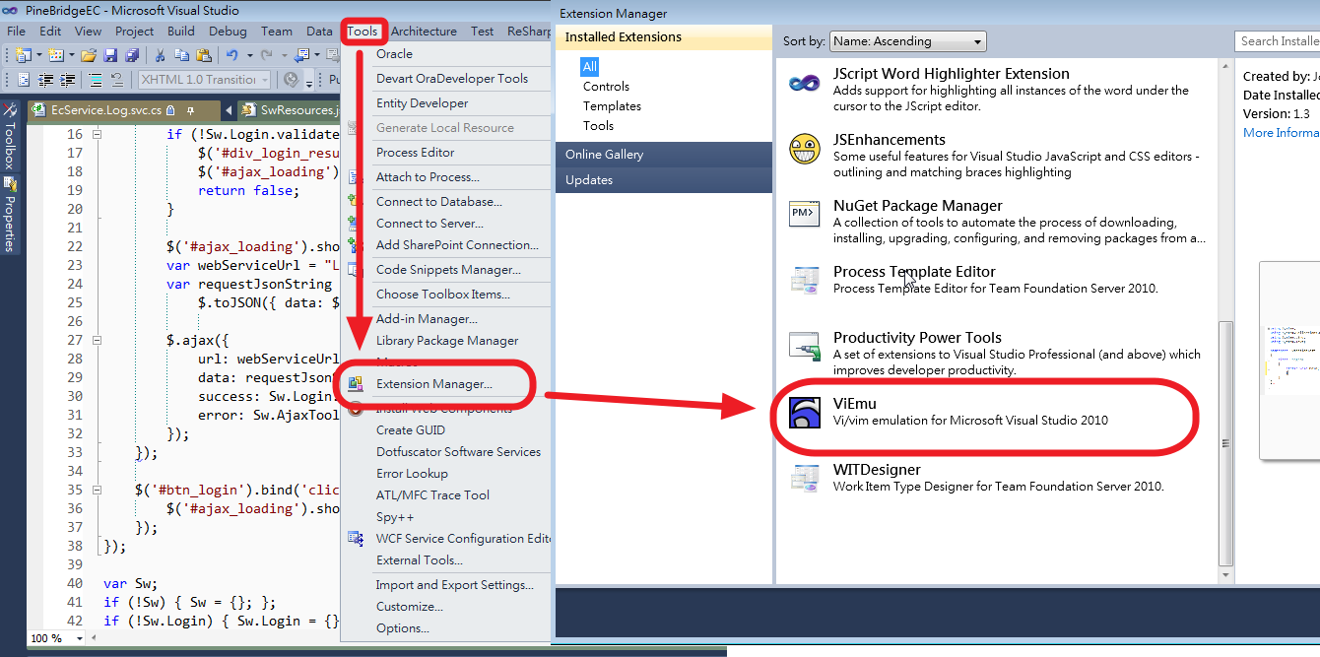Click the NuGet Package Manager icon
1320x657 pixels.
click(805, 214)
